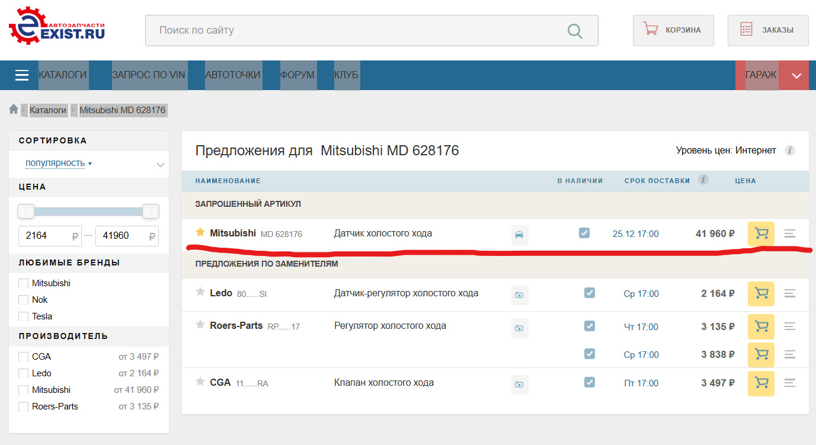The height and width of the screenshot is (445, 816).
Task: Click the part icon in Ledo row
Action: pos(520,295)
